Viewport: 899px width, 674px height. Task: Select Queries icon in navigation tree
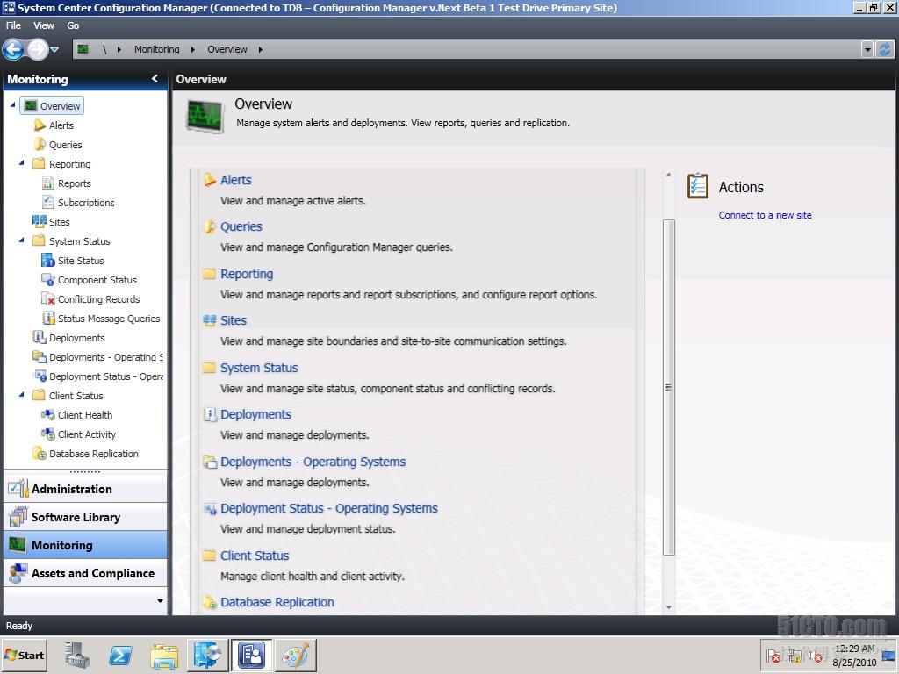(39, 145)
